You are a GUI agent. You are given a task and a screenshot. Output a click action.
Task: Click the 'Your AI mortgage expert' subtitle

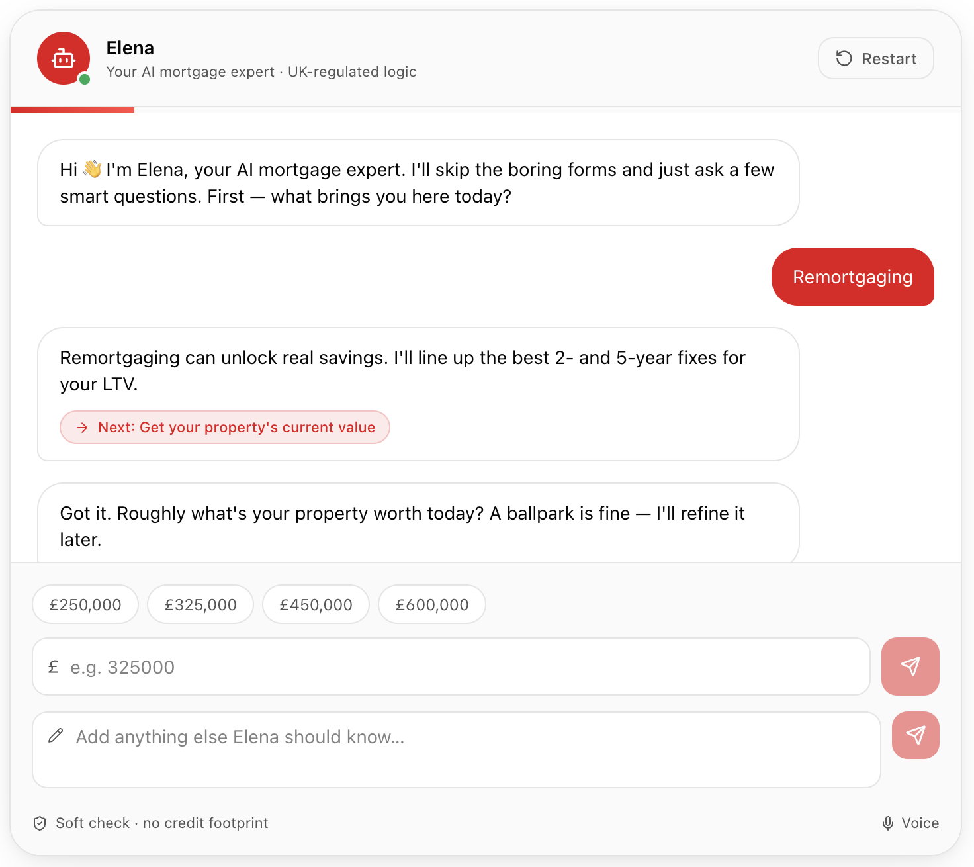[x=261, y=71]
